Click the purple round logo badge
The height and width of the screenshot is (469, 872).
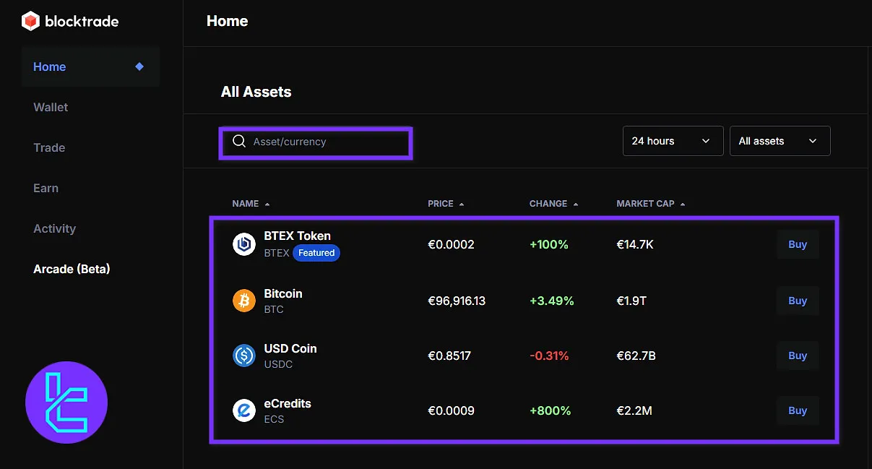[x=66, y=403]
